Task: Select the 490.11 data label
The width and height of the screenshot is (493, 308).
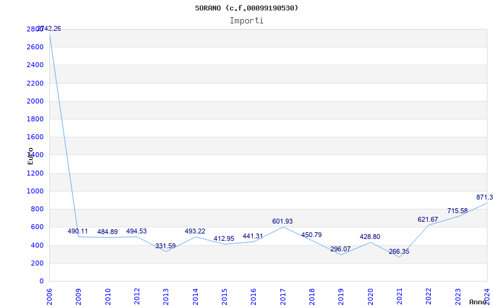Action: (78, 232)
